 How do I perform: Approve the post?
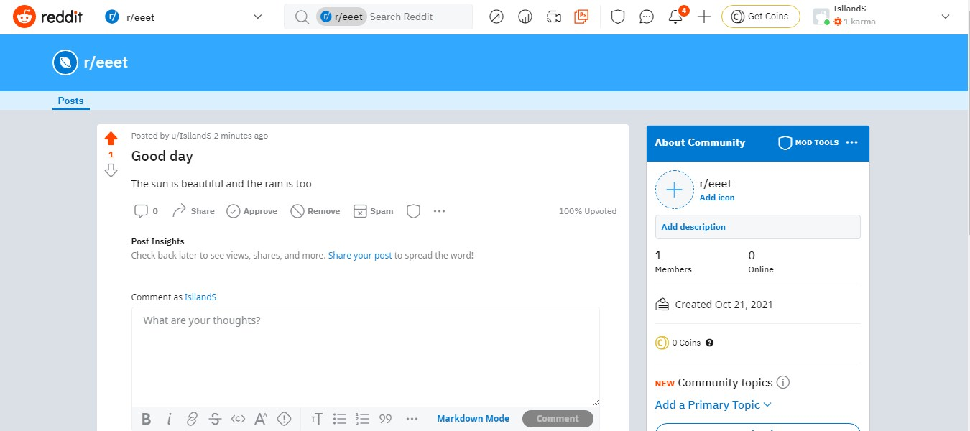tap(251, 211)
